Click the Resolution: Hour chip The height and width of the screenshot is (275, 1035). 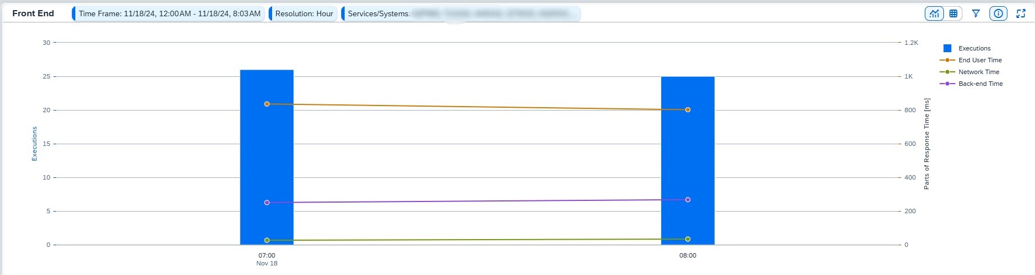304,13
